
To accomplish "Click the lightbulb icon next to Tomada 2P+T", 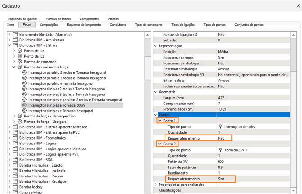I will click(220, 150).
